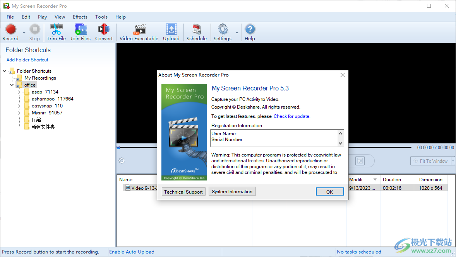
Task: Confirm the About dialog with OK
Action: (x=329, y=191)
